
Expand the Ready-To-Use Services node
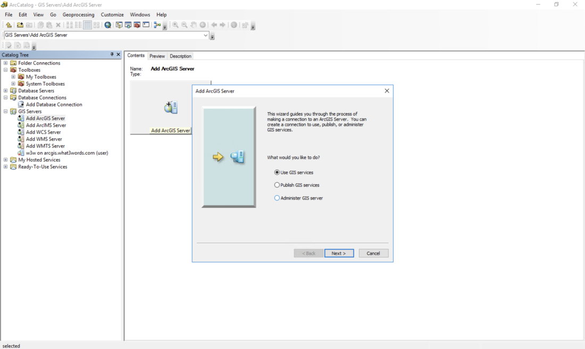pos(6,167)
